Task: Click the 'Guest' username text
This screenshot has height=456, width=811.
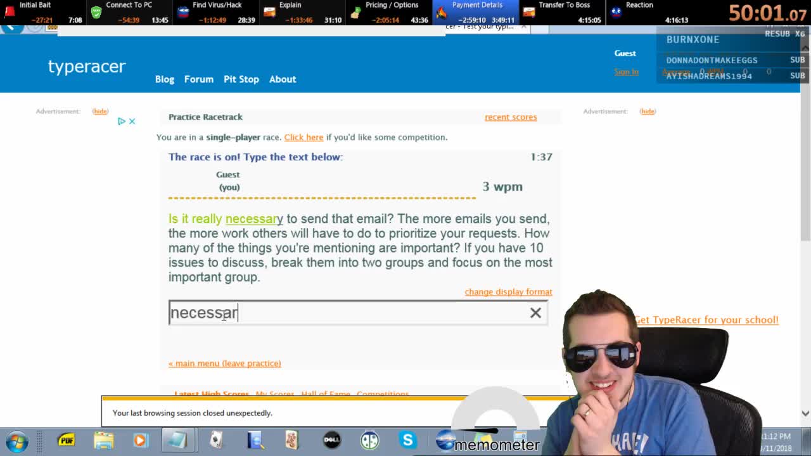Action: click(x=625, y=53)
